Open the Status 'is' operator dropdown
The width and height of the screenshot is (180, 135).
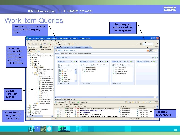65,62
